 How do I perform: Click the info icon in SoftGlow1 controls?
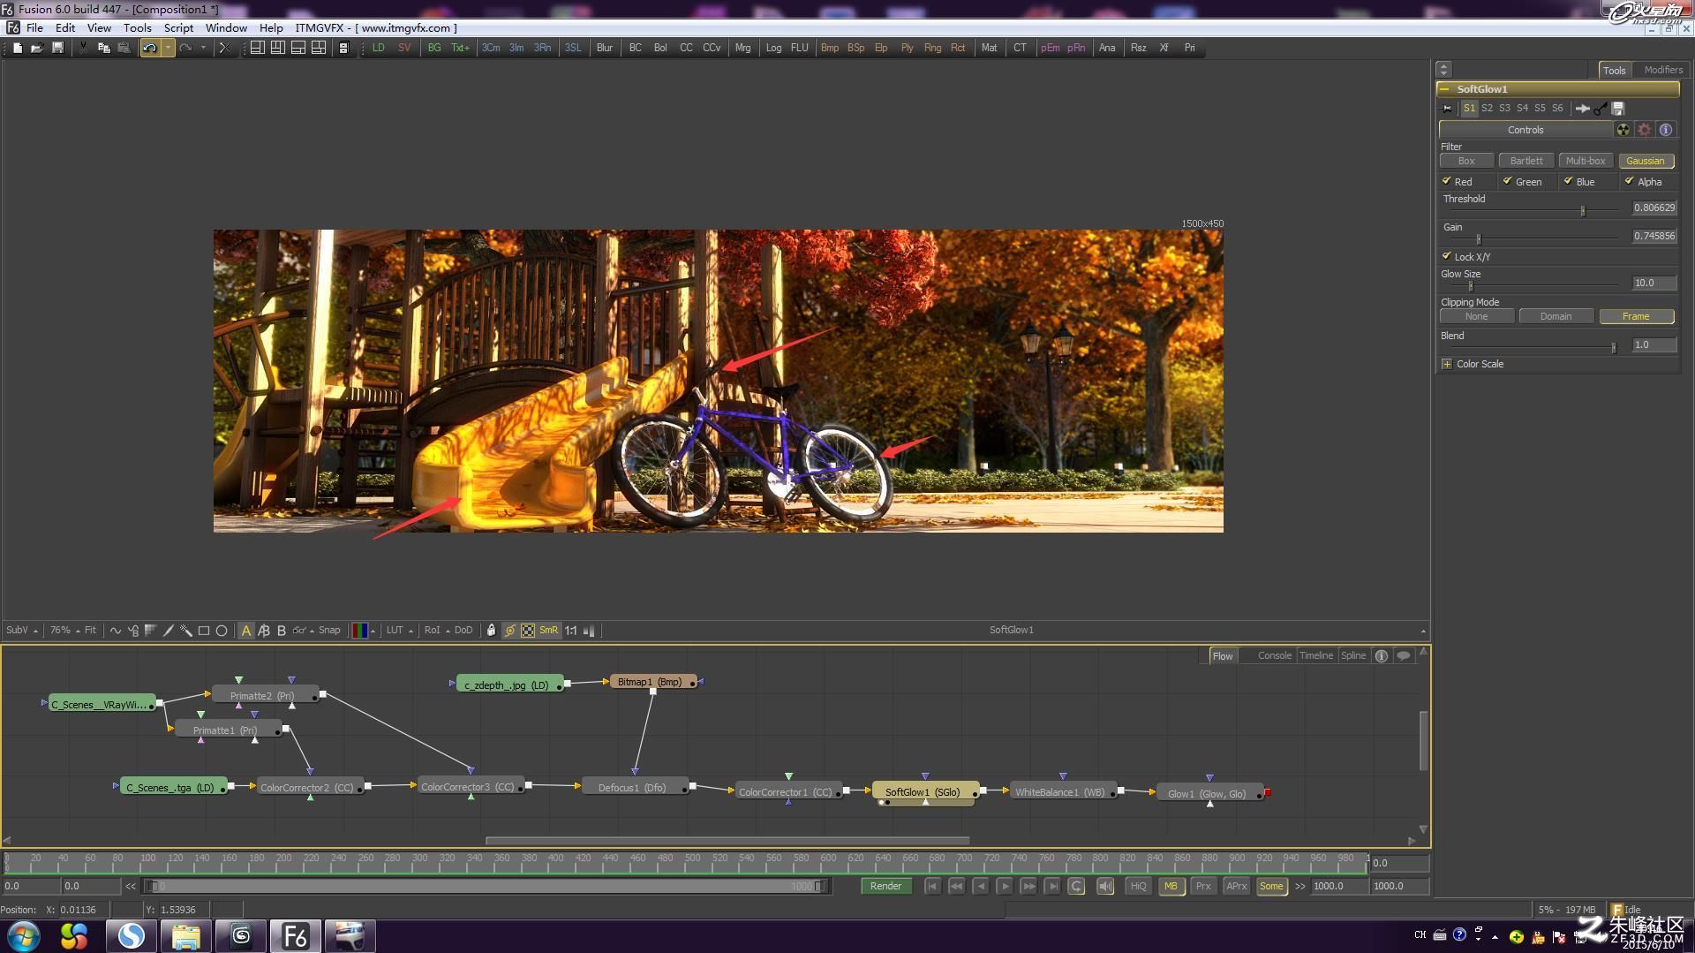pos(1665,130)
